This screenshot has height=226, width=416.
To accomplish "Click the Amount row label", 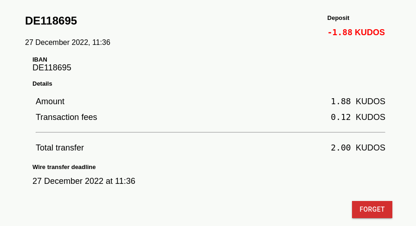I will pos(50,101).
